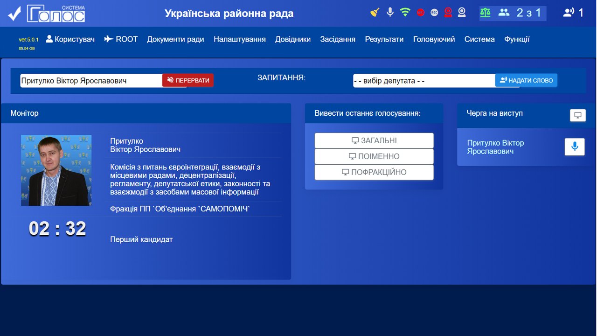Open the Результати menu
Viewport: 597px width, 336px height.
coord(384,39)
